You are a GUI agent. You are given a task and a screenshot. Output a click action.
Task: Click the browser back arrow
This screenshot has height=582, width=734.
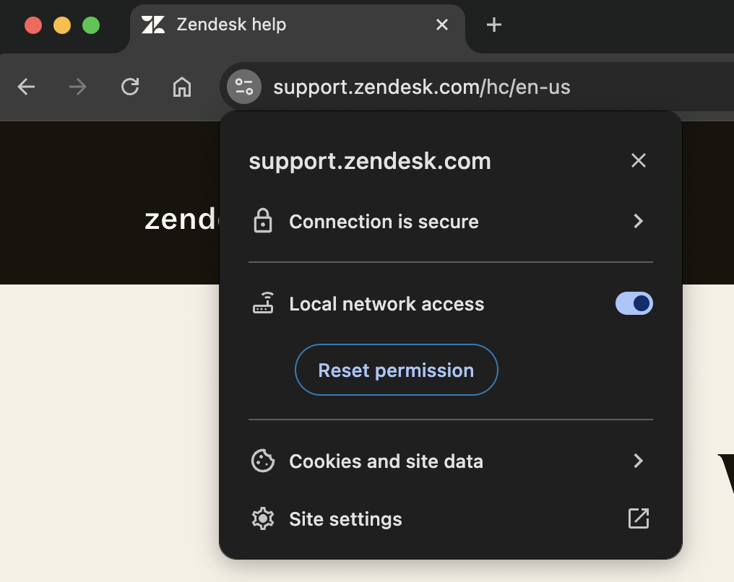[27, 88]
